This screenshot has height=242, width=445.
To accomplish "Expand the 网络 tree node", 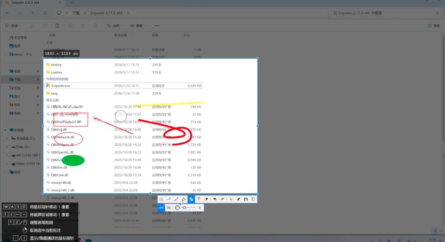I will click(5, 172).
